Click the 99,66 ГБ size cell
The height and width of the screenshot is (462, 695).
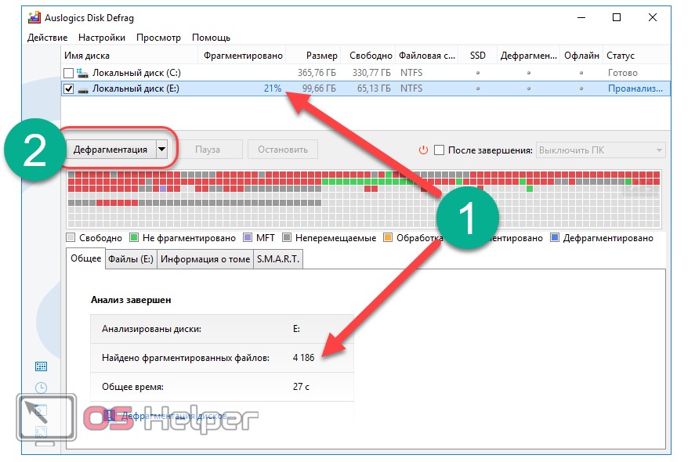[319, 88]
